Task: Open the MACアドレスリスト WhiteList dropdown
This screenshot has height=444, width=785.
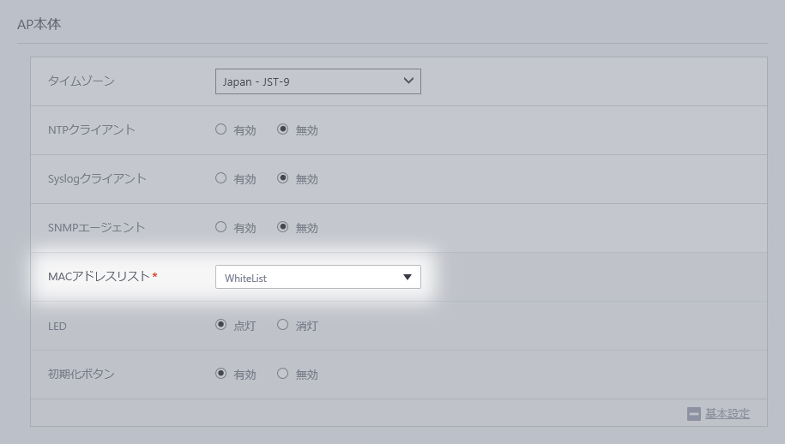Action: click(317, 277)
